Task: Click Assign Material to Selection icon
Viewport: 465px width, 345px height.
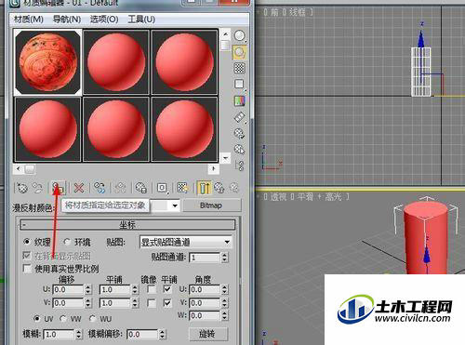Action: (x=58, y=188)
